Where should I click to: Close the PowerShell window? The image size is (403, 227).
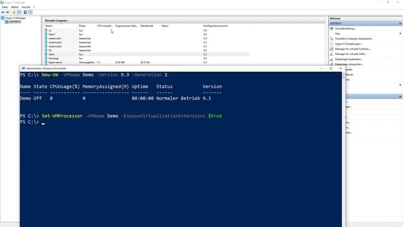click(x=341, y=69)
